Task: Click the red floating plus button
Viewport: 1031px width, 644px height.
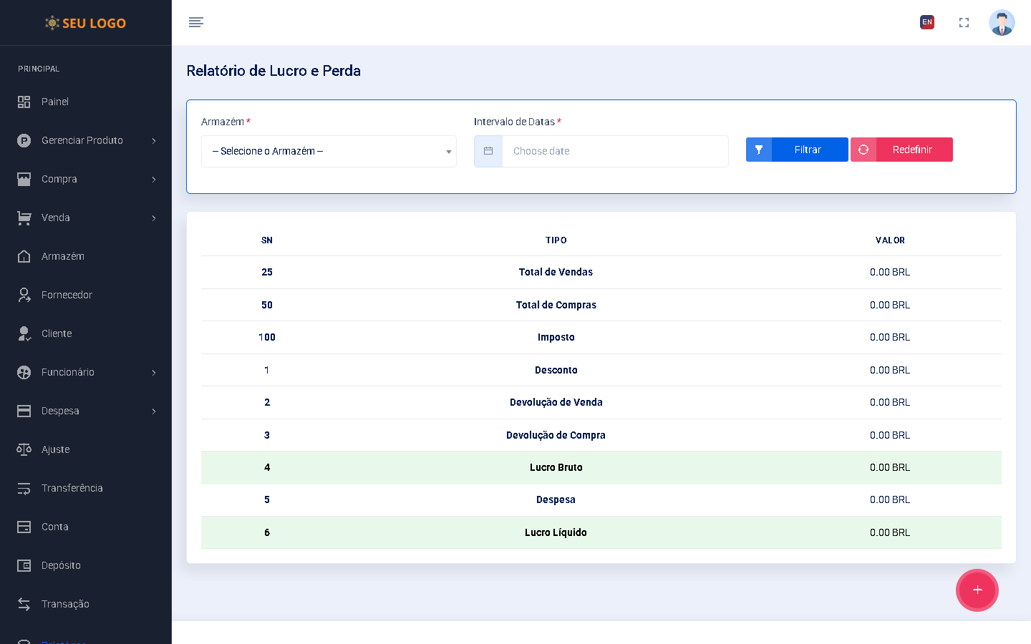Action: (977, 590)
